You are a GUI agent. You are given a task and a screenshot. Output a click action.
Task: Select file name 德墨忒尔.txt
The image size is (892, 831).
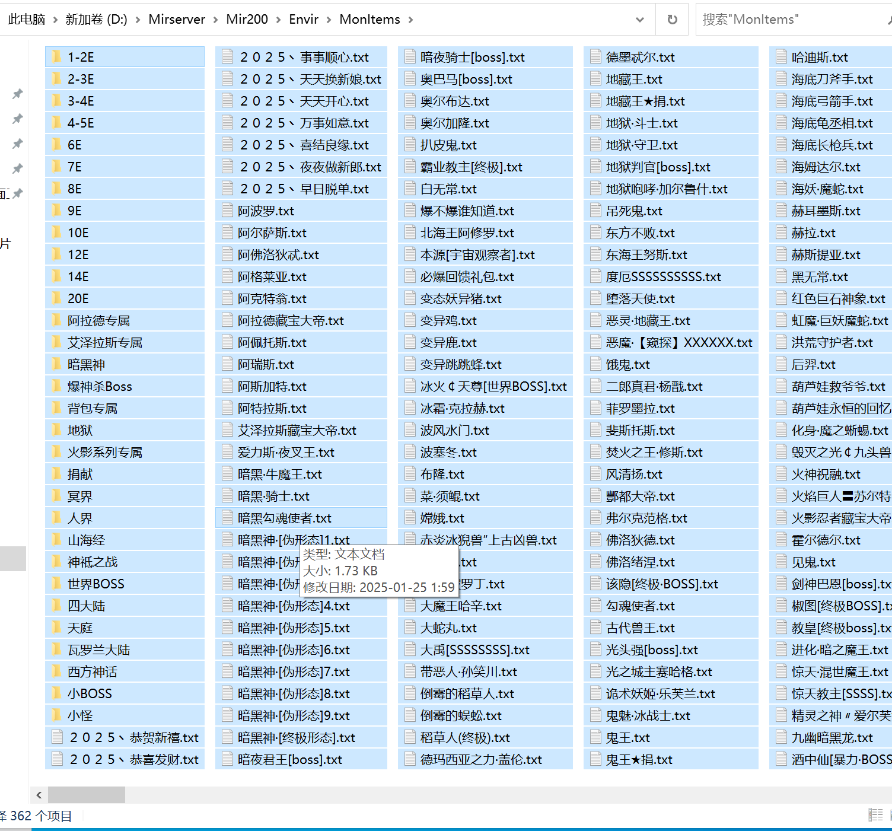click(x=641, y=57)
